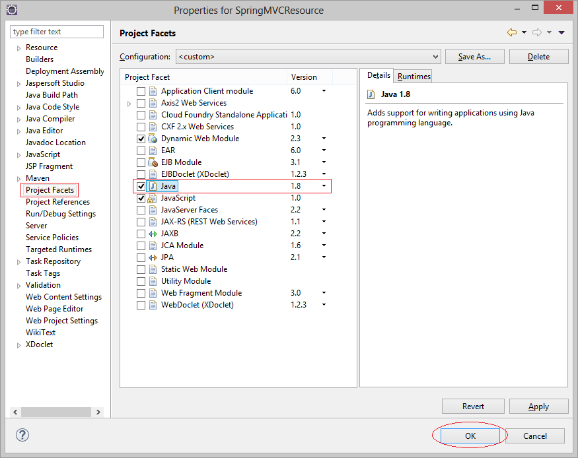Click the OK button
This screenshot has width=578, height=458.
[x=470, y=436]
